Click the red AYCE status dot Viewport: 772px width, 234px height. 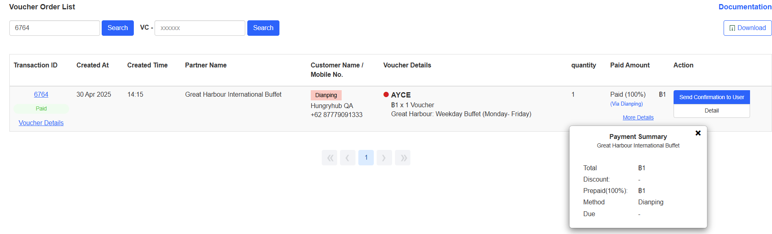[386, 95]
